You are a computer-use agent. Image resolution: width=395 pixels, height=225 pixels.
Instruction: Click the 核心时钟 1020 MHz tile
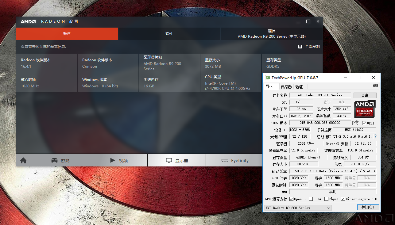point(46,83)
